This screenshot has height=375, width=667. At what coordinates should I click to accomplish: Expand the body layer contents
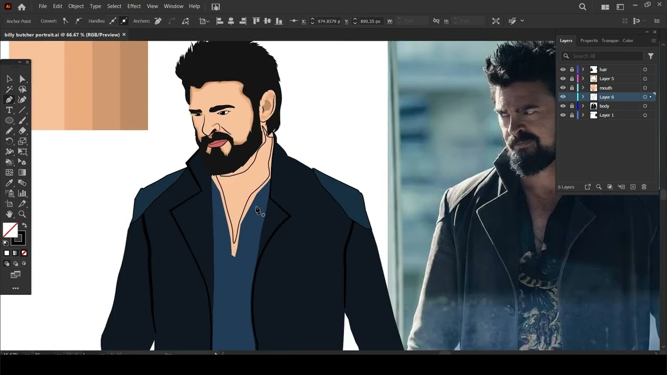(x=583, y=106)
